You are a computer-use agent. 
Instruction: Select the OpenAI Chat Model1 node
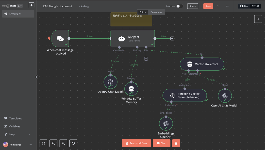pyautogui.click(x=225, y=96)
